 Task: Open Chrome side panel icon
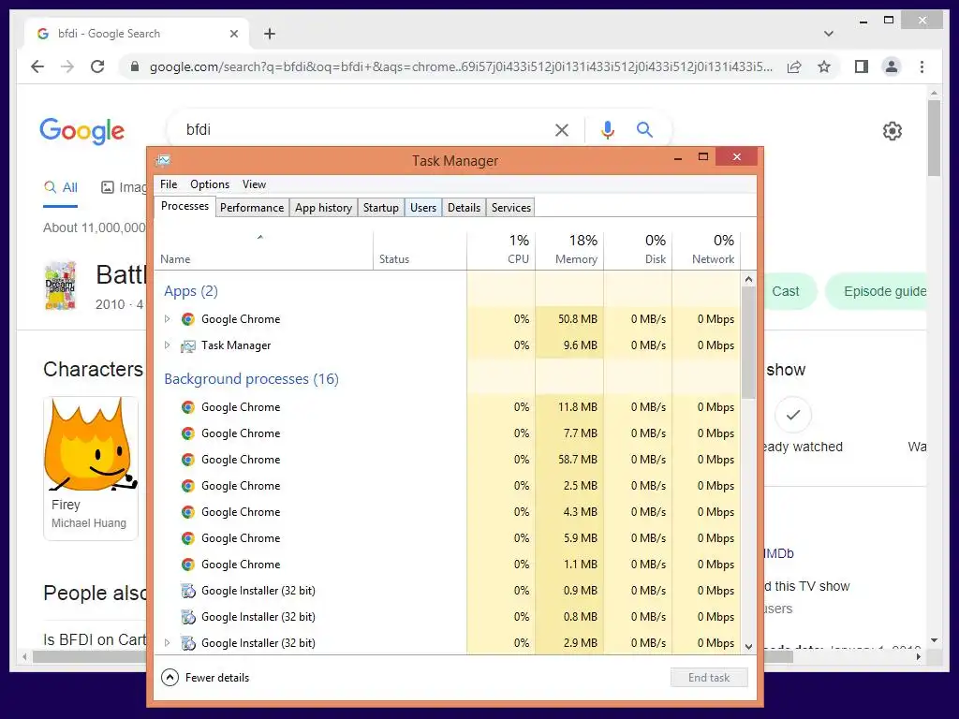tap(862, 66)
